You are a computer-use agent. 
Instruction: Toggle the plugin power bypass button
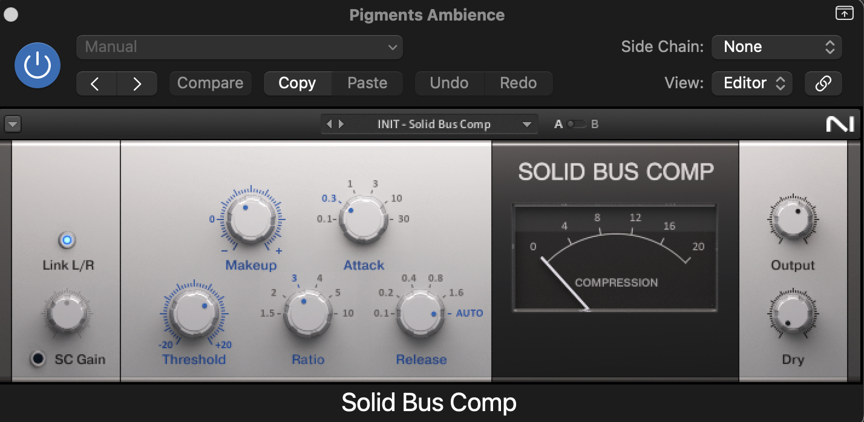click(38, 65)
